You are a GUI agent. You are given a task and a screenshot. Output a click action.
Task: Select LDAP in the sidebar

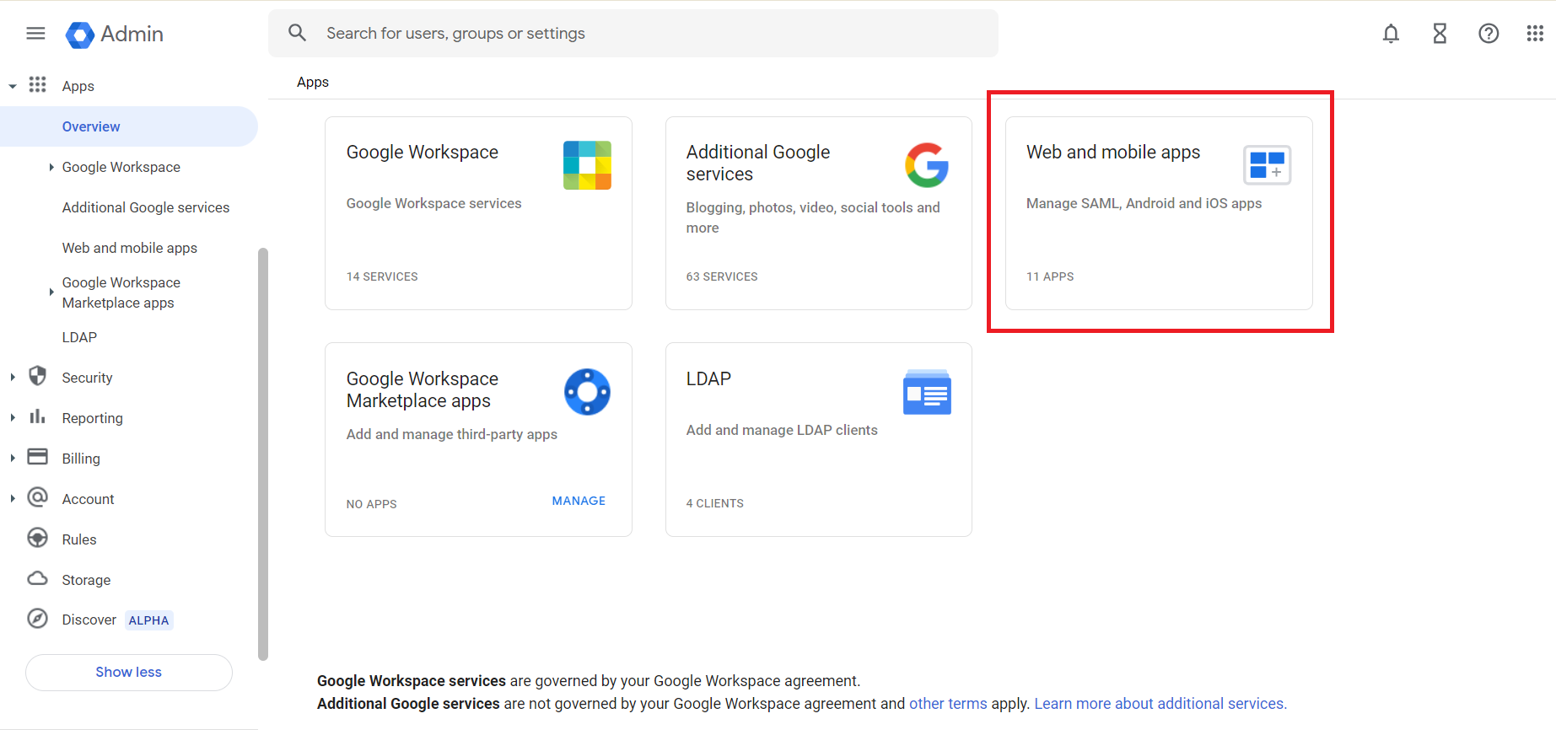(x=79, y=337)
